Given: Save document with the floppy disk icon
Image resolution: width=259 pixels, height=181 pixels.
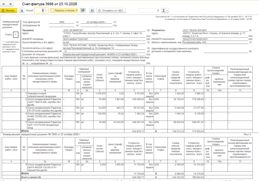Looking at the screenshot, I should point(92,10).
